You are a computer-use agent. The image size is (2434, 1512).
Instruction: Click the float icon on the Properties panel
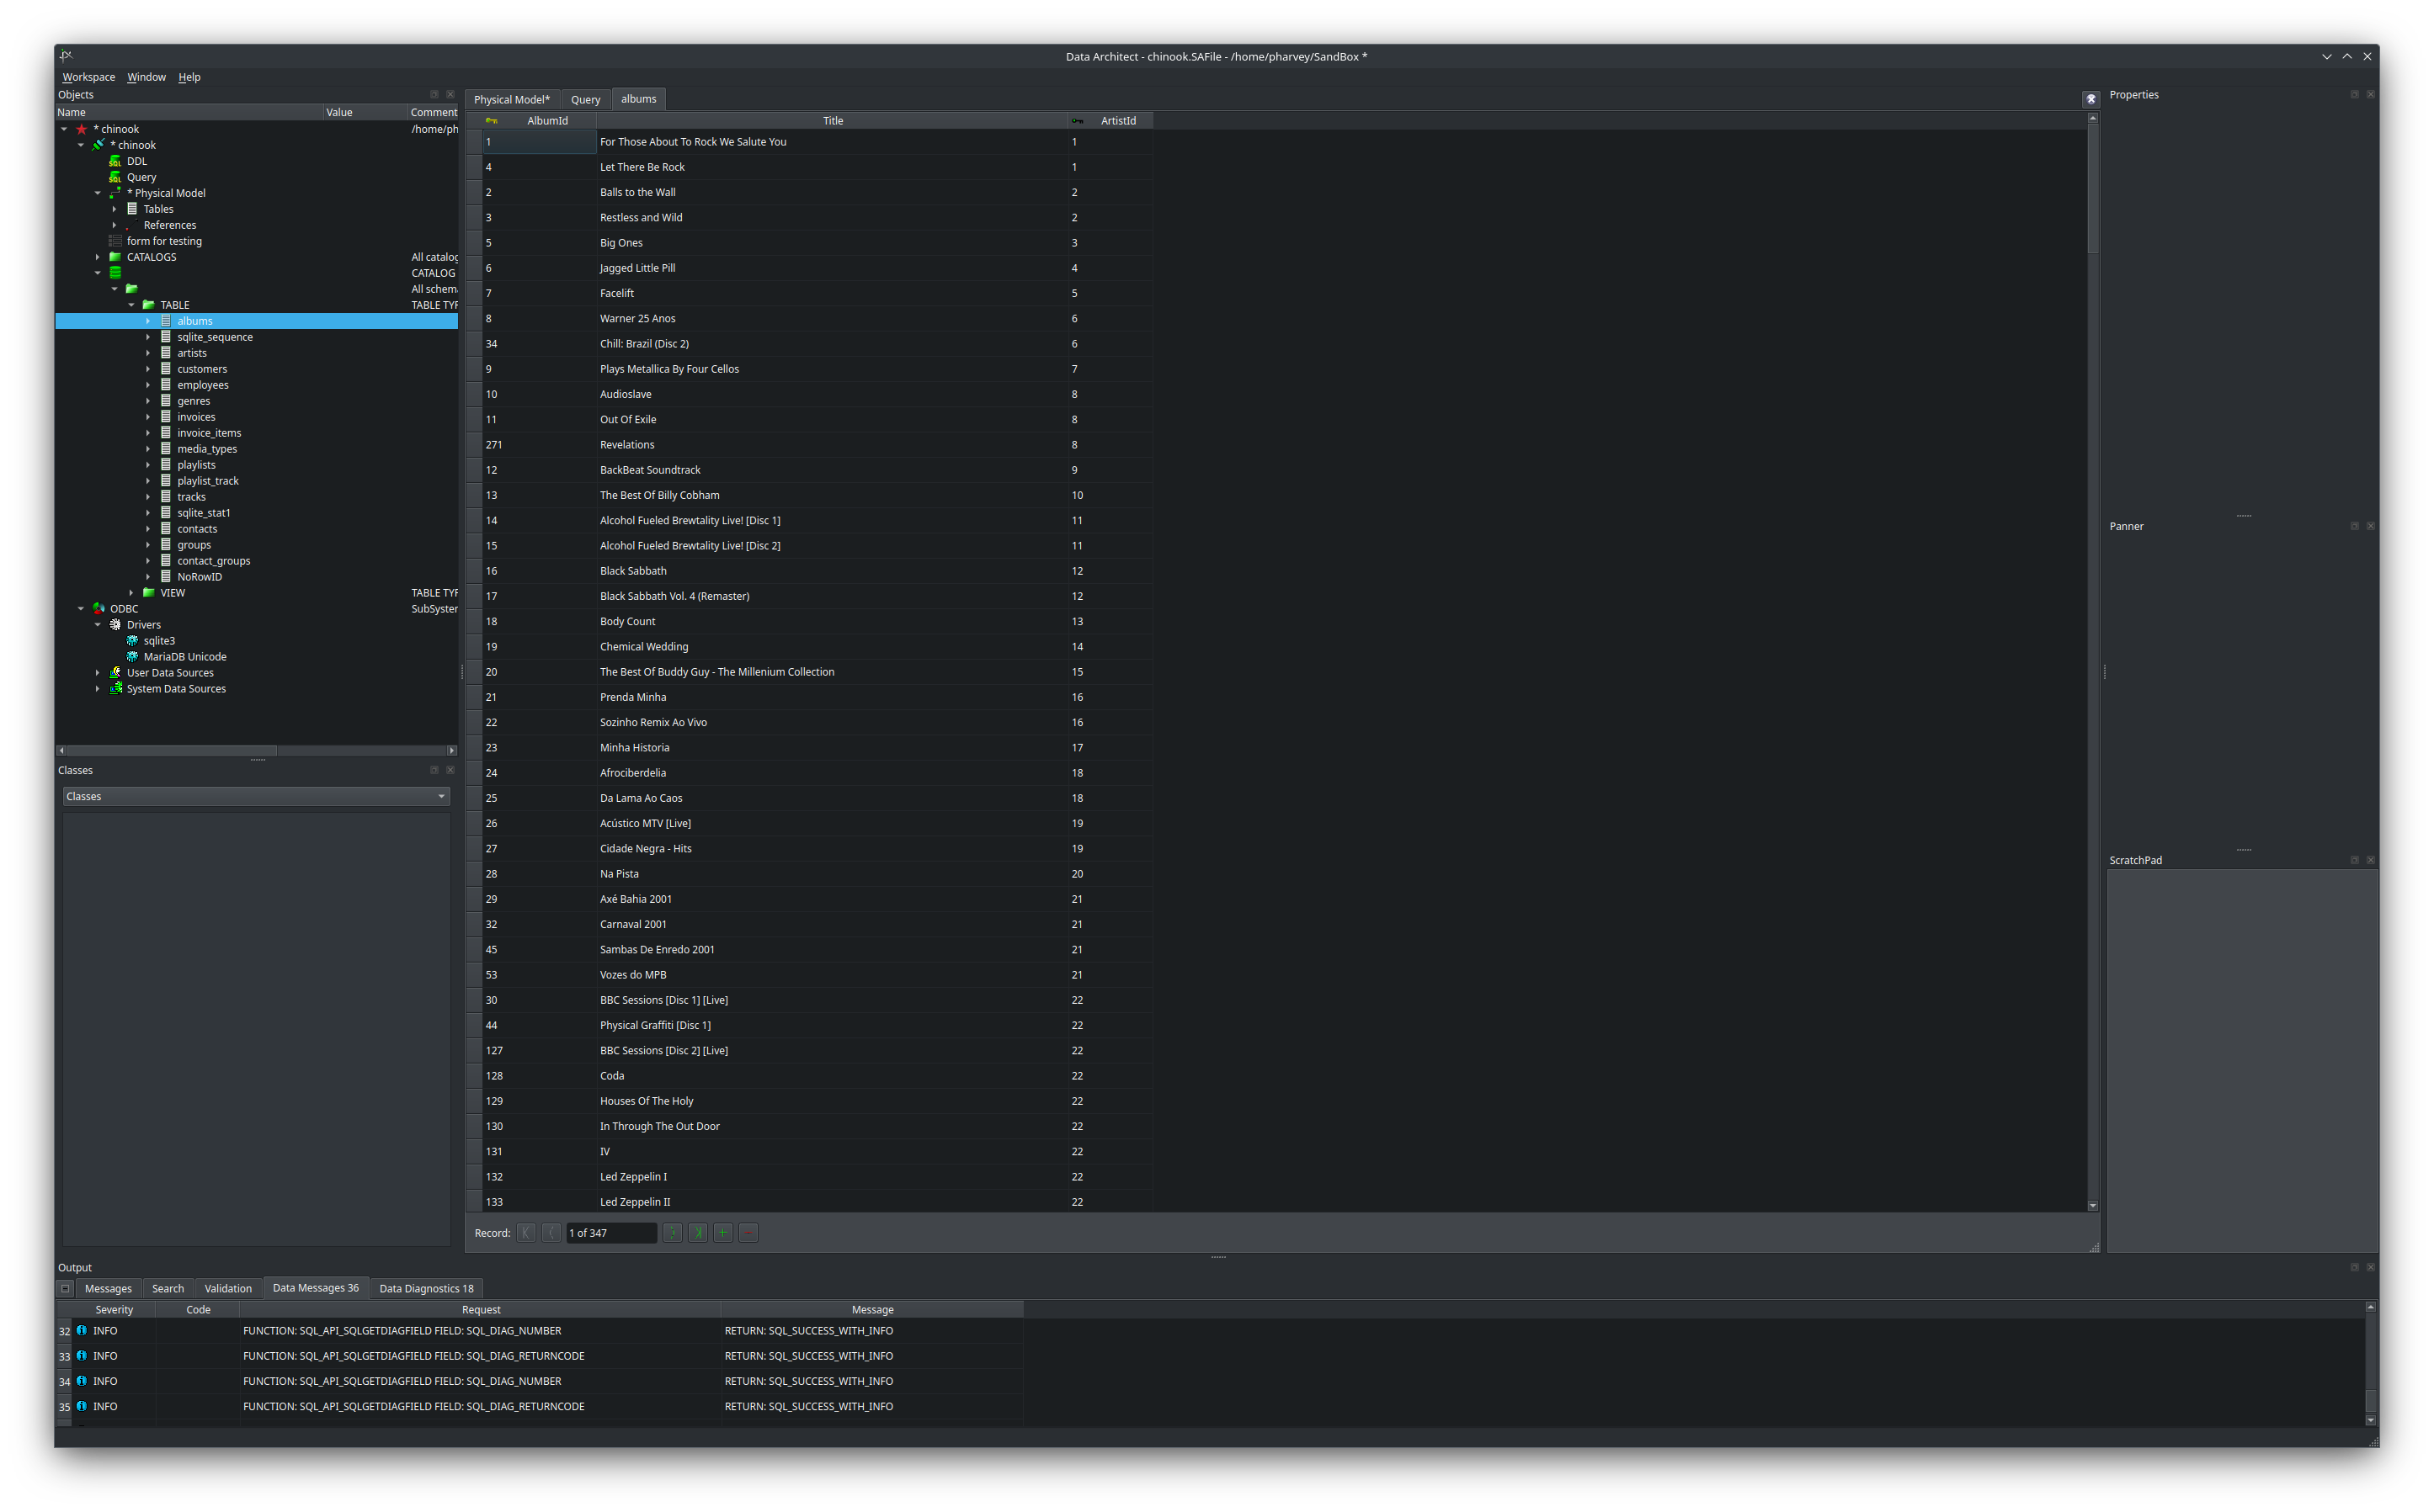(2354, 94)
